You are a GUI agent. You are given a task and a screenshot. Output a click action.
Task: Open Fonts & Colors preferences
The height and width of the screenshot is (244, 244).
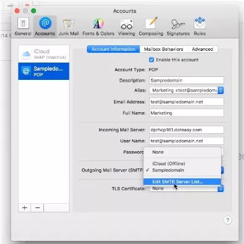98,27
